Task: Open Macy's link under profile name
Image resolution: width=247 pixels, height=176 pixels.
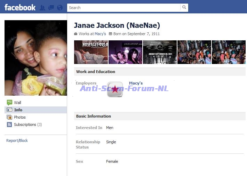Action: 100,34
